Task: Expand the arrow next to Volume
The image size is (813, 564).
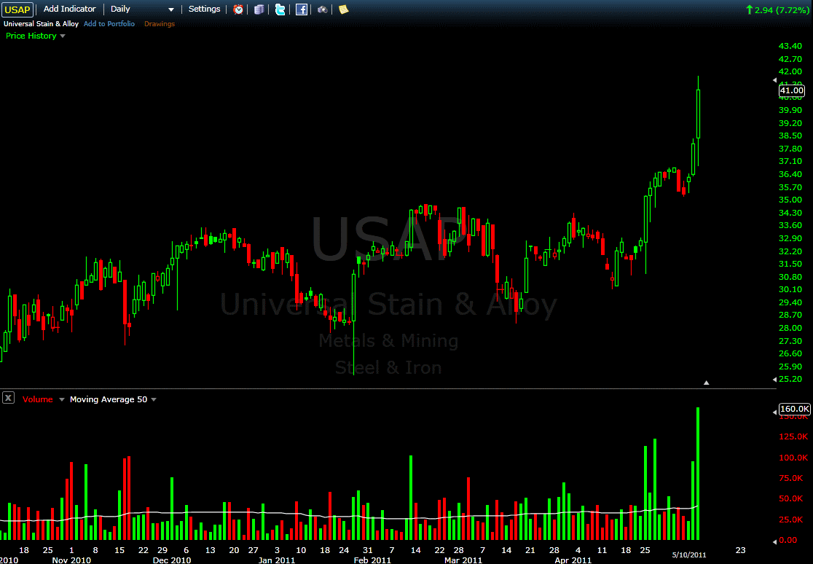Action: coord(62,399)
